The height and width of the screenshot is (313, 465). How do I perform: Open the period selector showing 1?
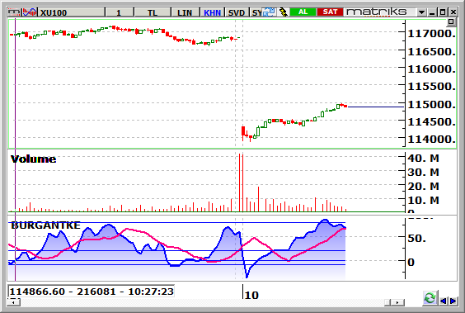click(x=119, y=12)
